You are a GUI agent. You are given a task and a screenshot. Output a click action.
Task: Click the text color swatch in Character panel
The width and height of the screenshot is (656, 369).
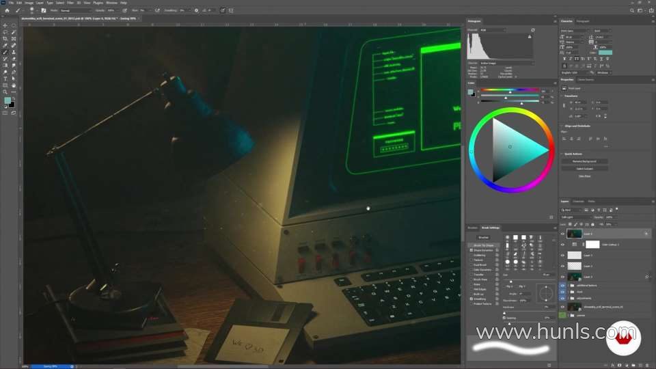click(605, 53)
